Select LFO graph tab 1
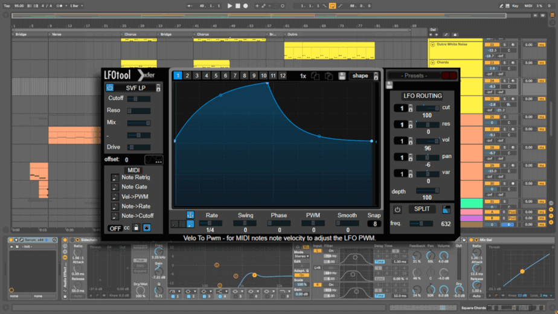Image resolution: width=558 pixels, height=314 pixels. point(178,75)
